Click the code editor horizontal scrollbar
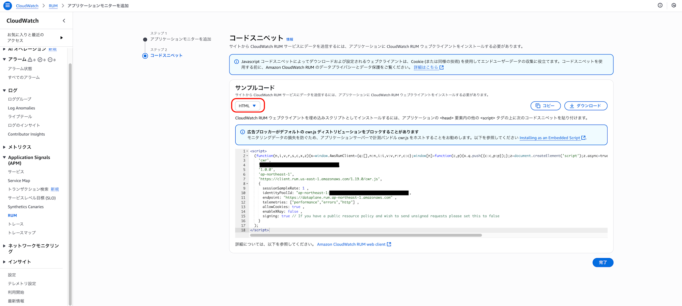 click(366, 235)
